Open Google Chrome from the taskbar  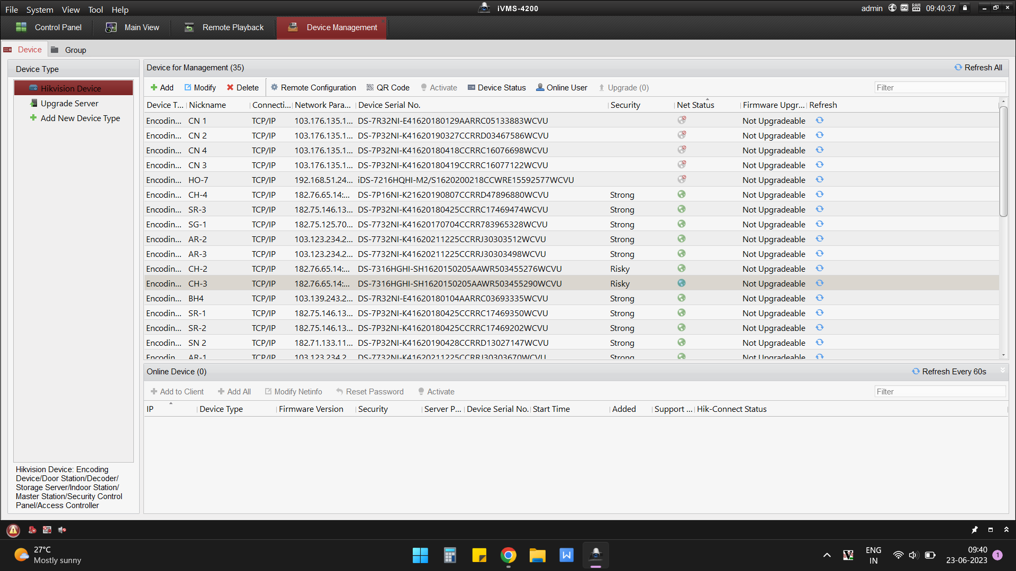click(509, 555)
